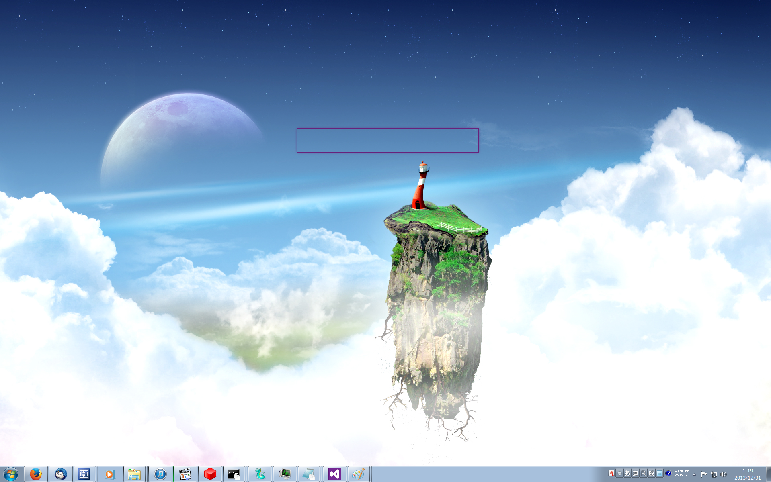Viewport: 771px width, 482px height.
Task: Click the Show desktop button
Action: (x=768, y=474)
